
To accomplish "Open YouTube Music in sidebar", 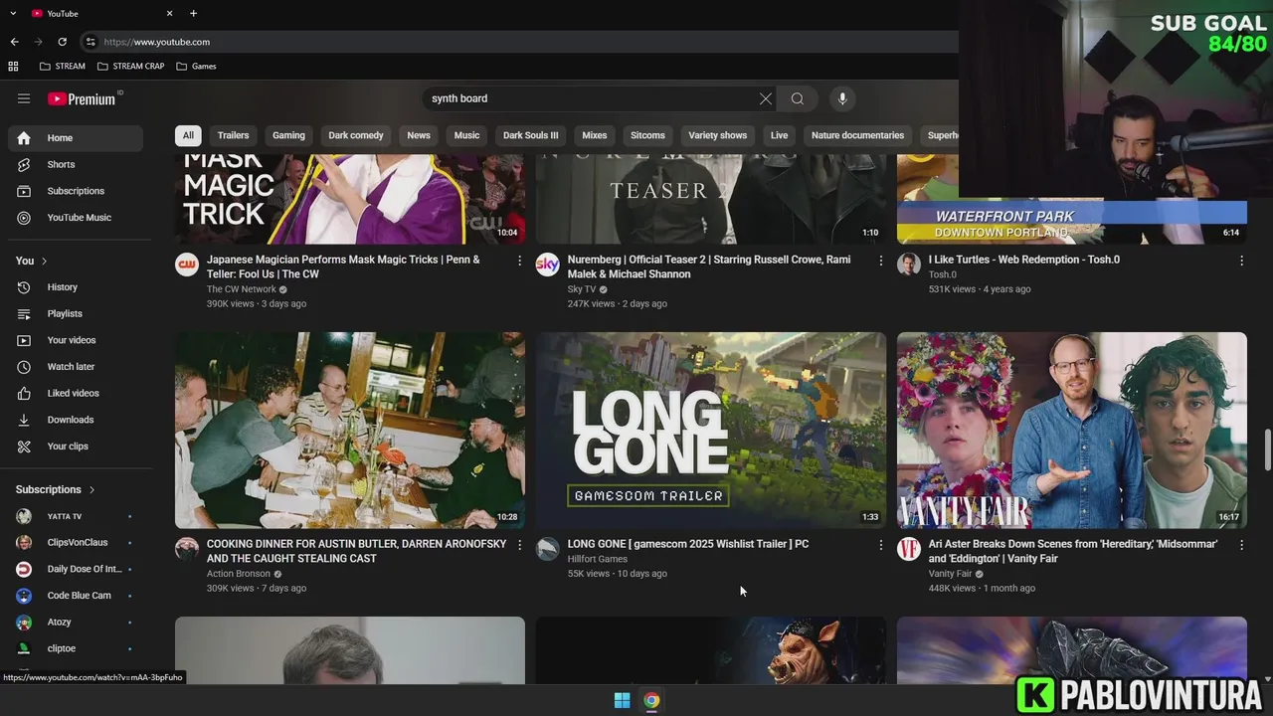I will (76, 218).
